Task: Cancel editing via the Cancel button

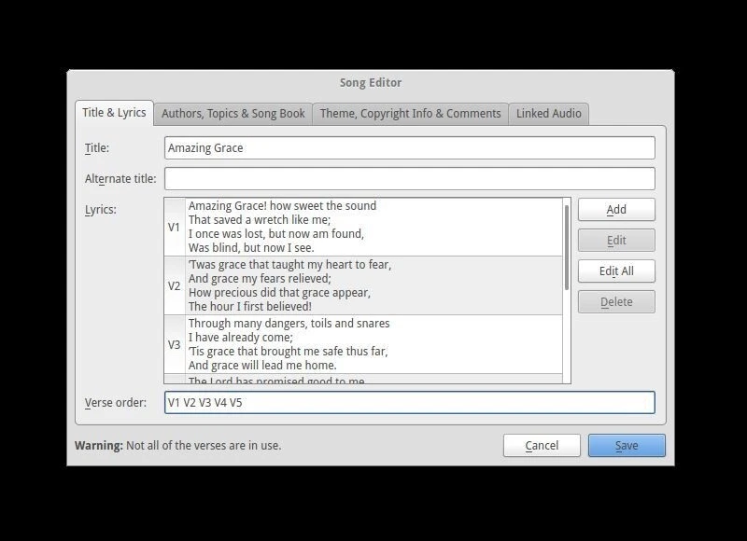Action: (x=542, y=446)
